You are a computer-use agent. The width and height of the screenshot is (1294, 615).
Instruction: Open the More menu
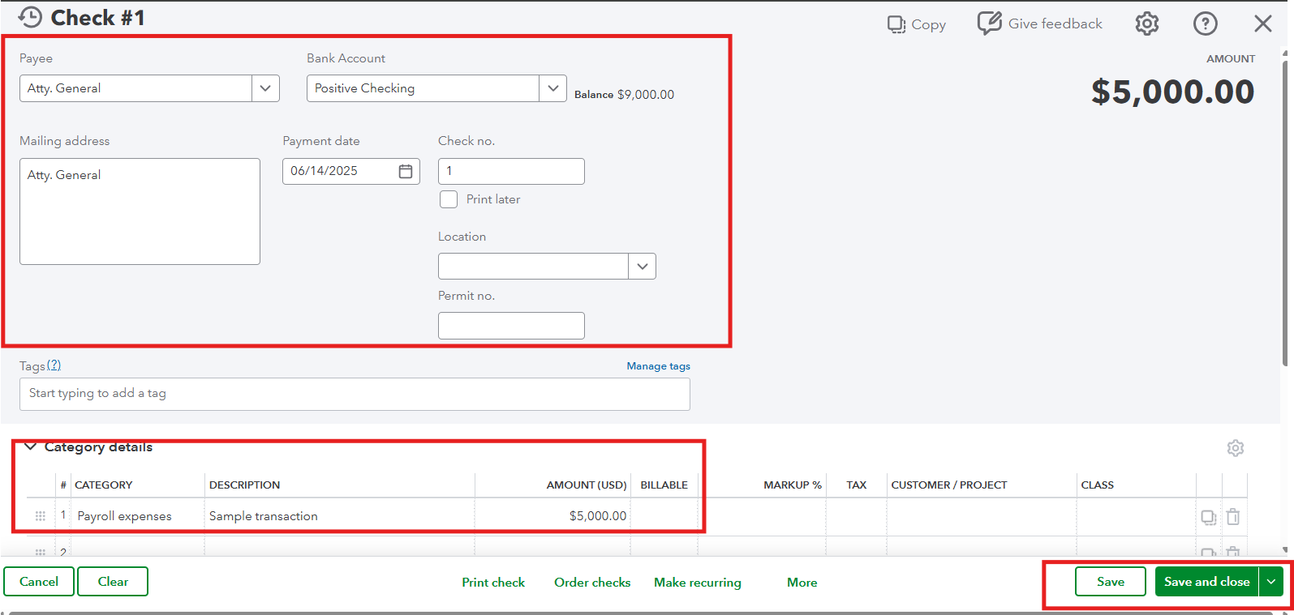click(802, 583)
